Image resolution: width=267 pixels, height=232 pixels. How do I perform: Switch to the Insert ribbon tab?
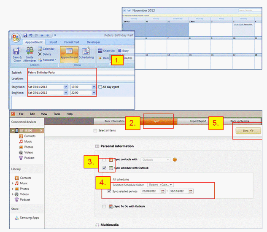pos(53,42)
